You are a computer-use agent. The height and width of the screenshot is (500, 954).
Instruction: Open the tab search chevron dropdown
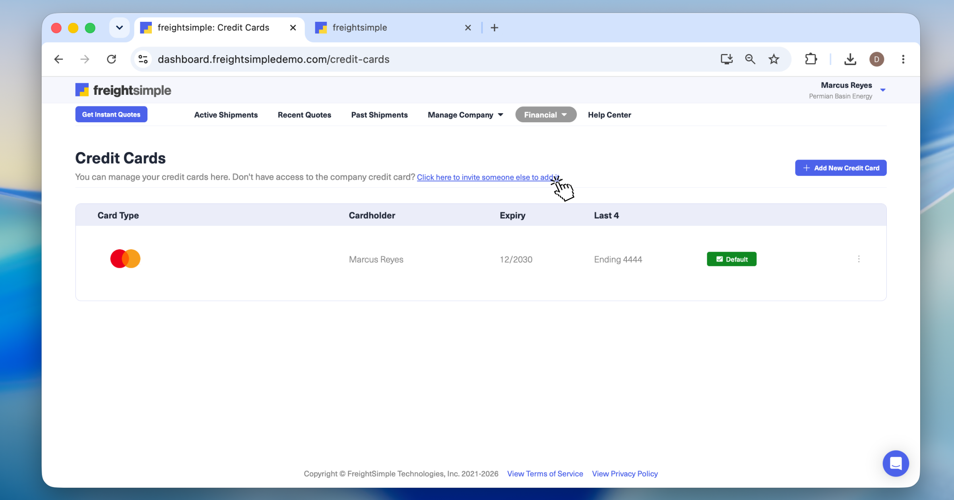[x=119, y=28]
